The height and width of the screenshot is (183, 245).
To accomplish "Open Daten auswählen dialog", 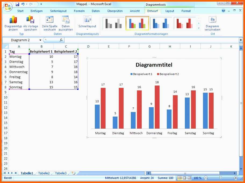I will 66,20.
